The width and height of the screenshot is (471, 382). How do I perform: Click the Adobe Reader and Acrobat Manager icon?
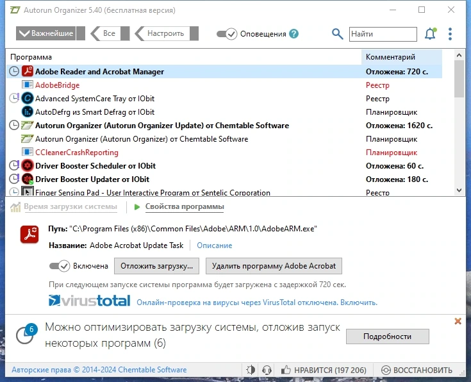tap(28, 72)
